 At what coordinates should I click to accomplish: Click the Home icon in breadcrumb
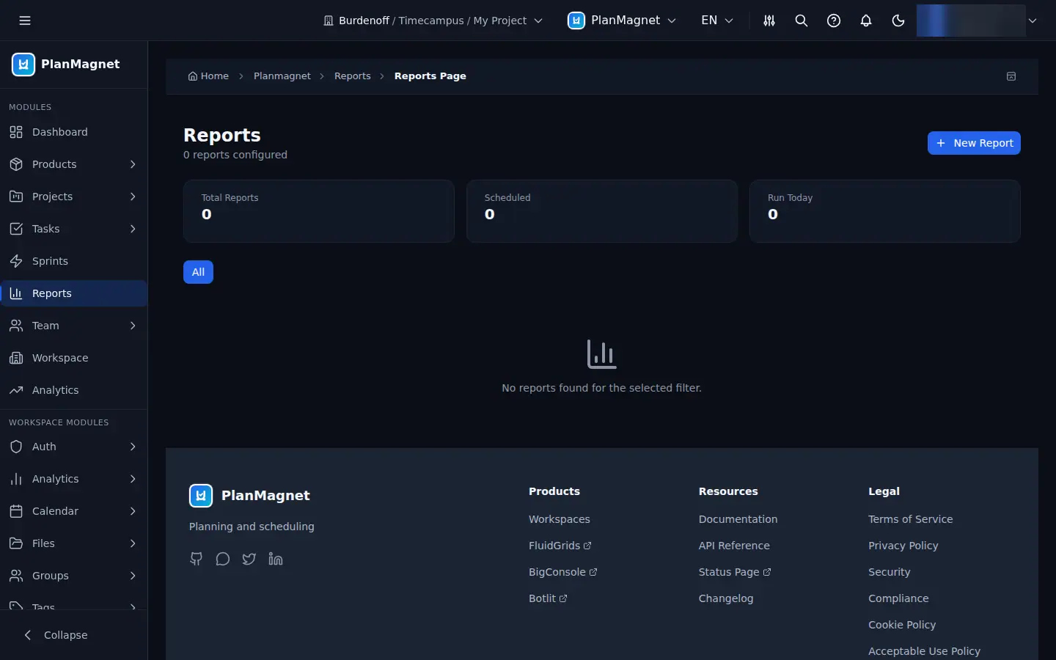click(x=193, y=76)
